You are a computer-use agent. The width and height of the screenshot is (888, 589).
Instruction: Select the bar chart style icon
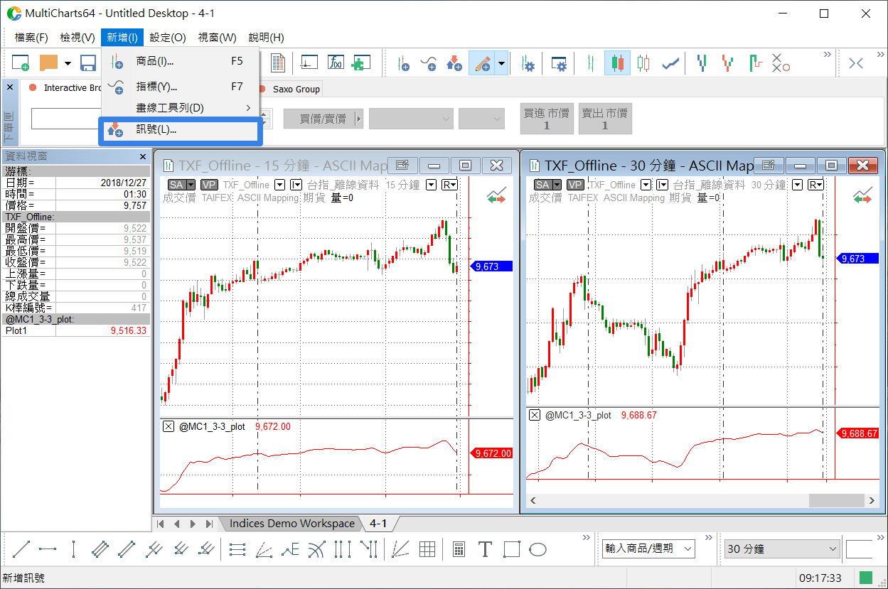(x=590, y=63)
